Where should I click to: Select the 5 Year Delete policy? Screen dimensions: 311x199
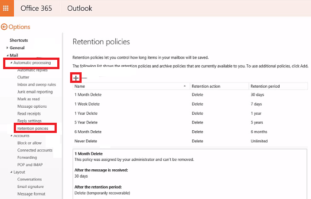pyautogui.click(x=190, y=122)
